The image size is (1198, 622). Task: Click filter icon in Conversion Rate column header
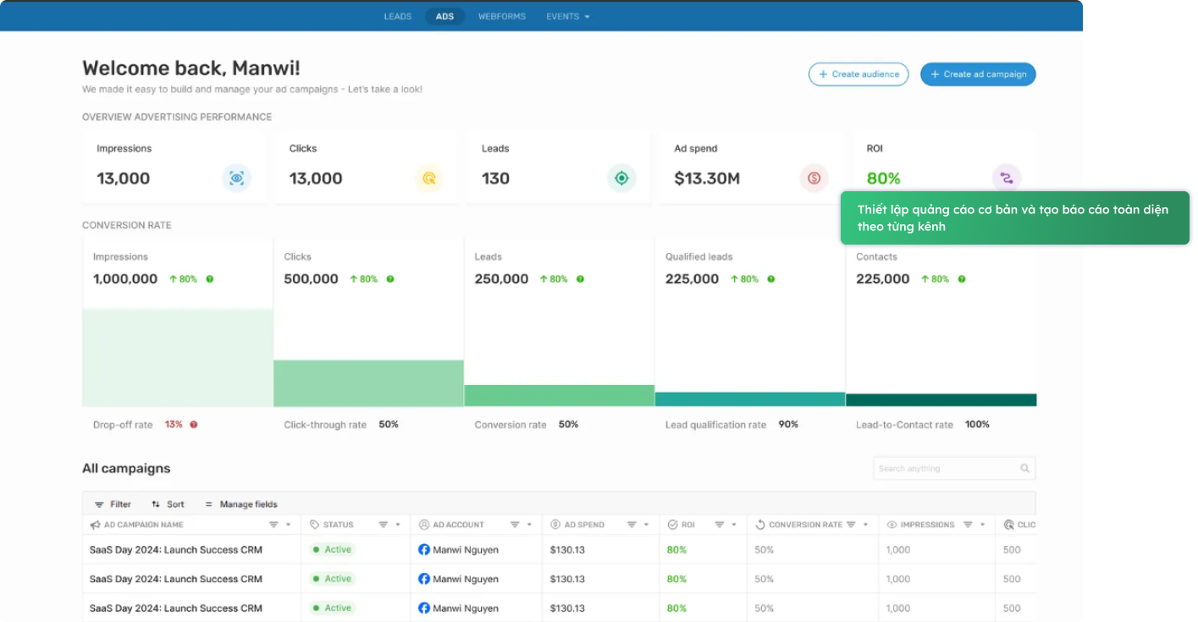coord(851,525)
